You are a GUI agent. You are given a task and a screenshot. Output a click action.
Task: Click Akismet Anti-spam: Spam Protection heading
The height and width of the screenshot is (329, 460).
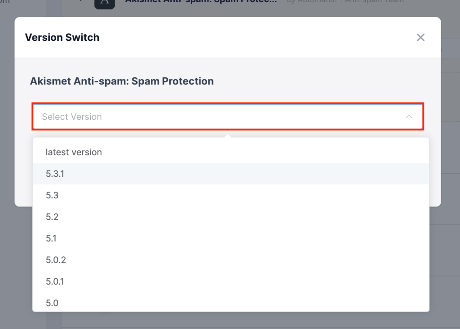click(x=122, y=81)
